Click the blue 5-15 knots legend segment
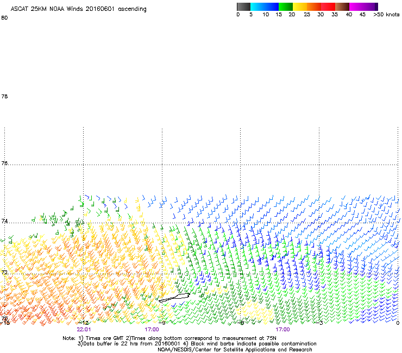Screen dimensions: 402x353 click(x=265, y=7)
